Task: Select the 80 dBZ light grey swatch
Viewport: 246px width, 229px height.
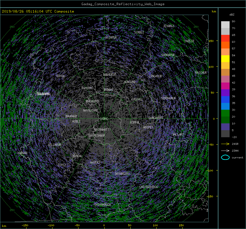Action: [x=225, y=25]
